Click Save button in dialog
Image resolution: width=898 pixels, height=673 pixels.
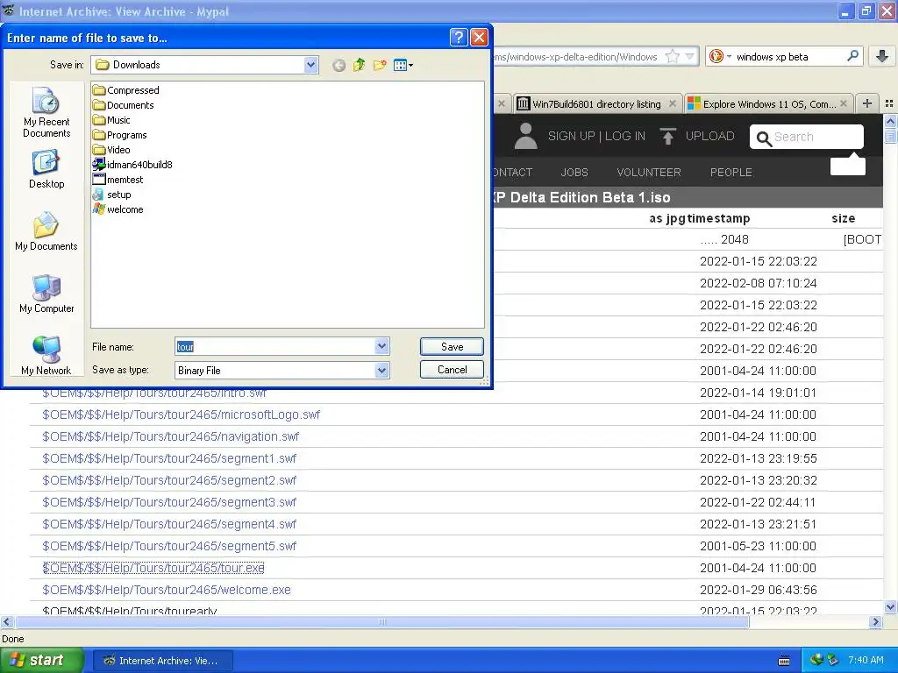(x=452, y=346)
